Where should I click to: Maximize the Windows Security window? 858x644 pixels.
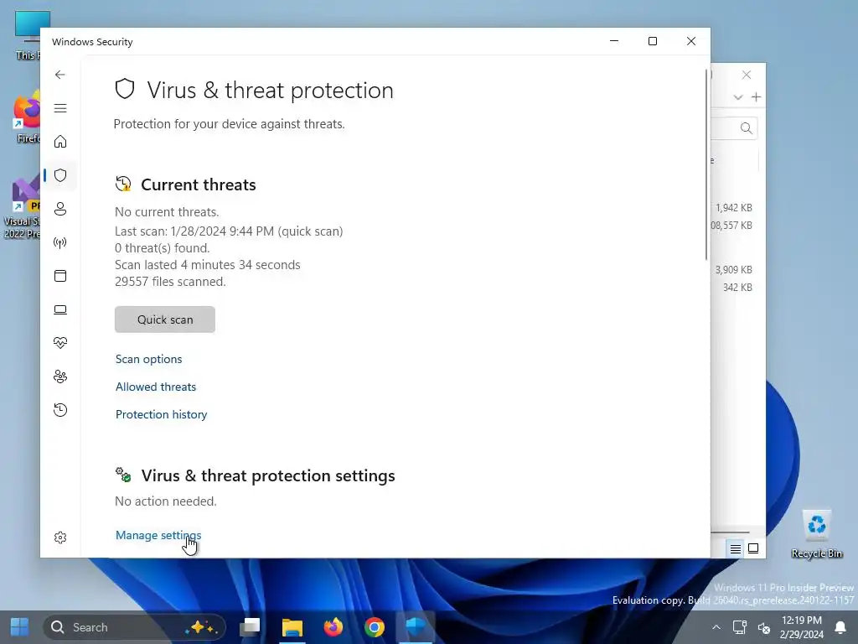tap(652, 41)
